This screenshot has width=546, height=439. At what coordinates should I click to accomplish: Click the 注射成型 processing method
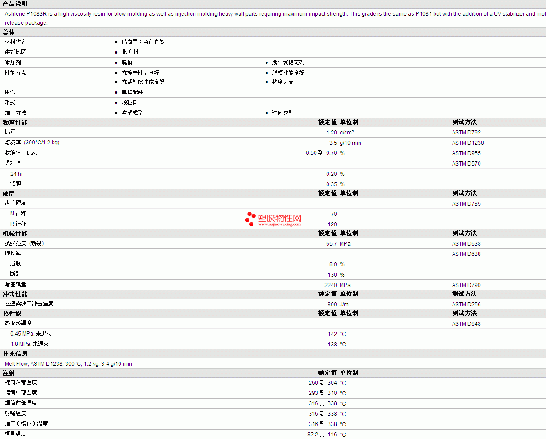tap(283, 113)
